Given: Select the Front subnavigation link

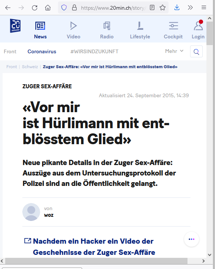Looking at the screenshot, I should pos(10,51).
